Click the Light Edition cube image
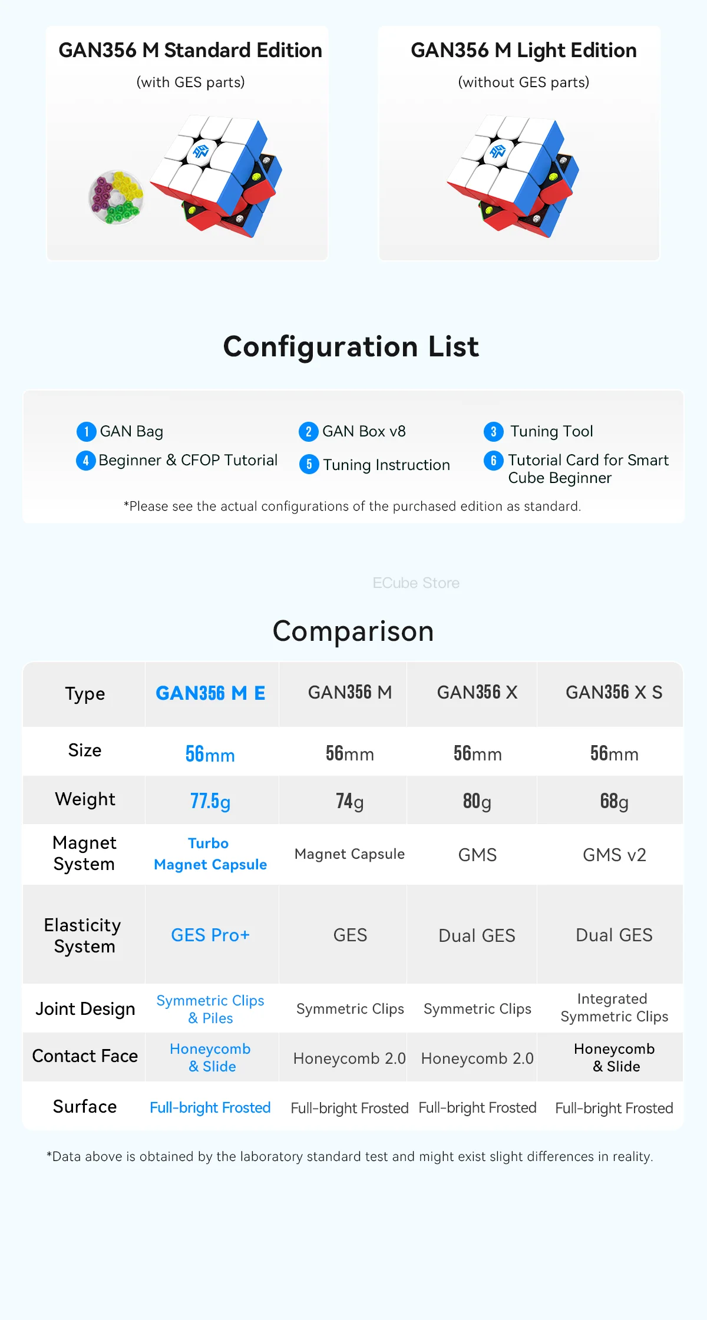 (x=514, y=176)
